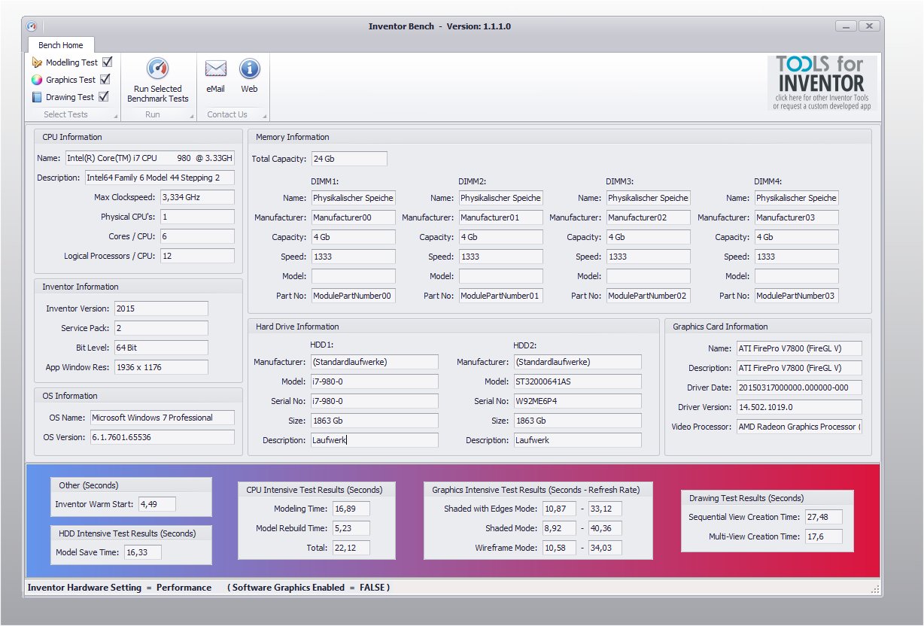Click the Video Processor field
Viewport: 924px width, 626px height.
799,427
